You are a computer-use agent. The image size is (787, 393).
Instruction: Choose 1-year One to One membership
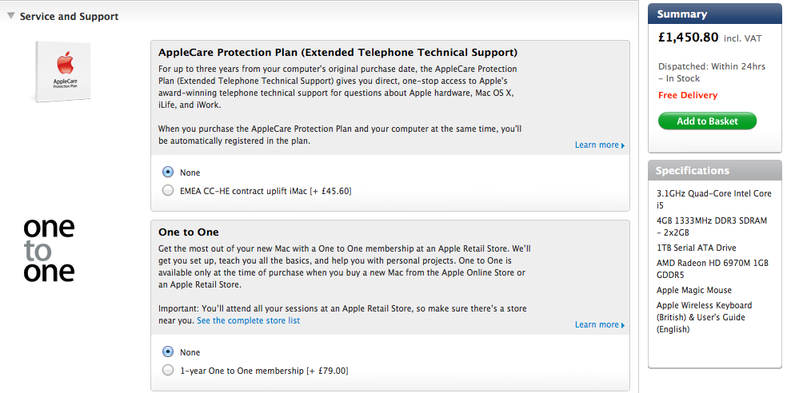167,371
